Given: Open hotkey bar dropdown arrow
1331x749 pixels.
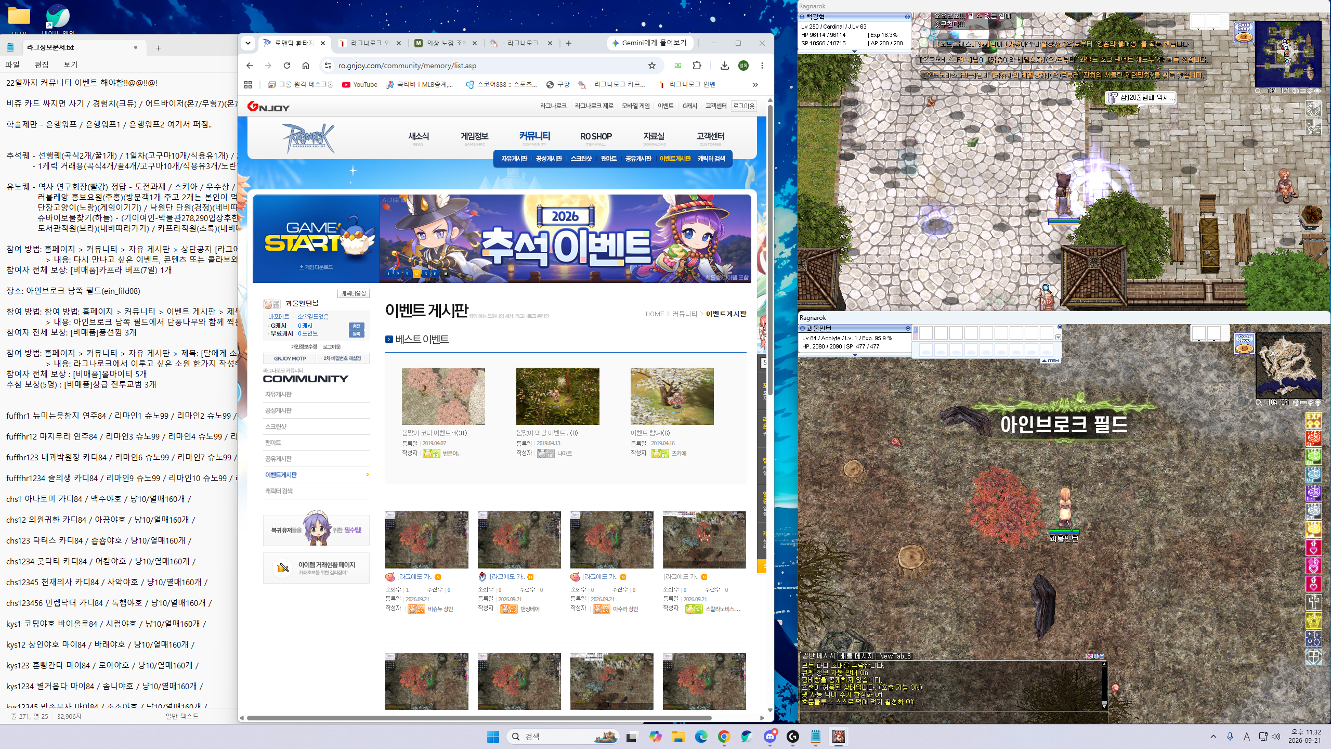Looking at the screenshot, I should click(x=1058, y=337).
